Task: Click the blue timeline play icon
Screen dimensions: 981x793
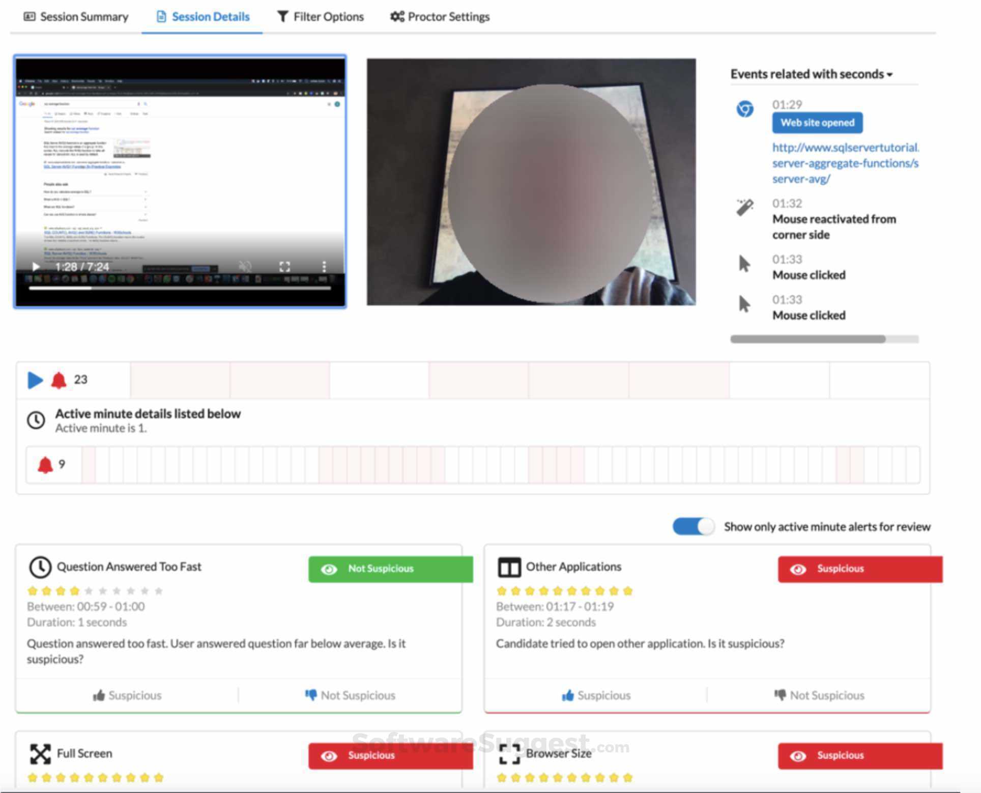Action: pos(35,380)
